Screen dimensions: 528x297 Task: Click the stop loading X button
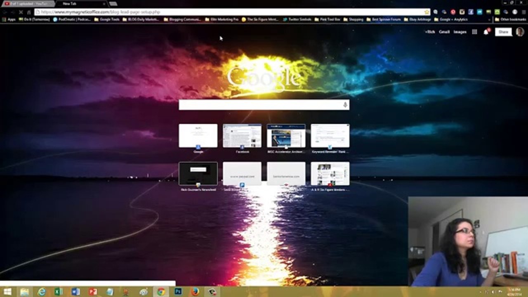click(21, 12)
